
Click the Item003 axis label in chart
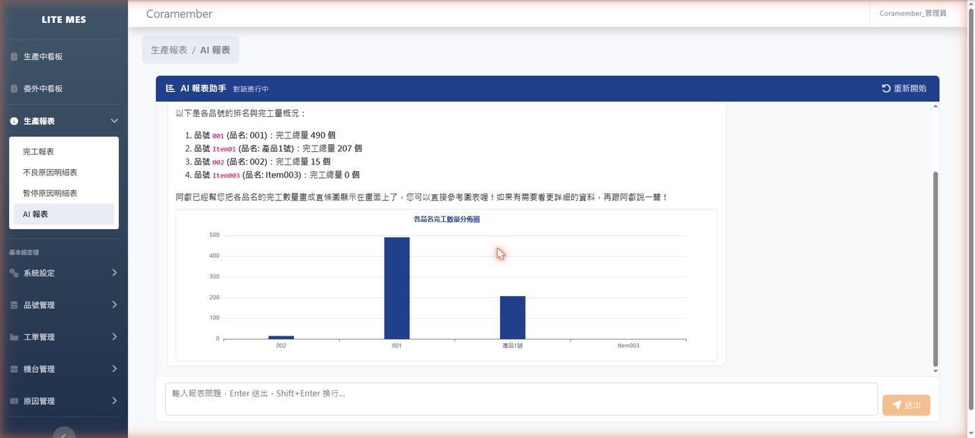pos(628,345)
